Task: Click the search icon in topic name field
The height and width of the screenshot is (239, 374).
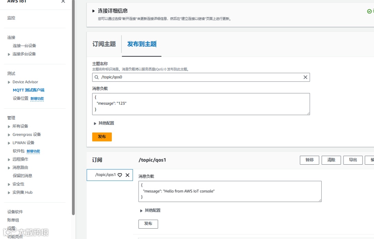Action: 97,77
